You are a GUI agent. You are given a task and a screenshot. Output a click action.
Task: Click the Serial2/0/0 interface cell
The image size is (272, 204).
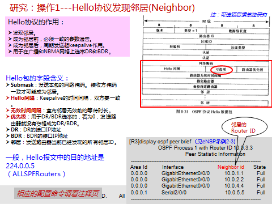174,193
